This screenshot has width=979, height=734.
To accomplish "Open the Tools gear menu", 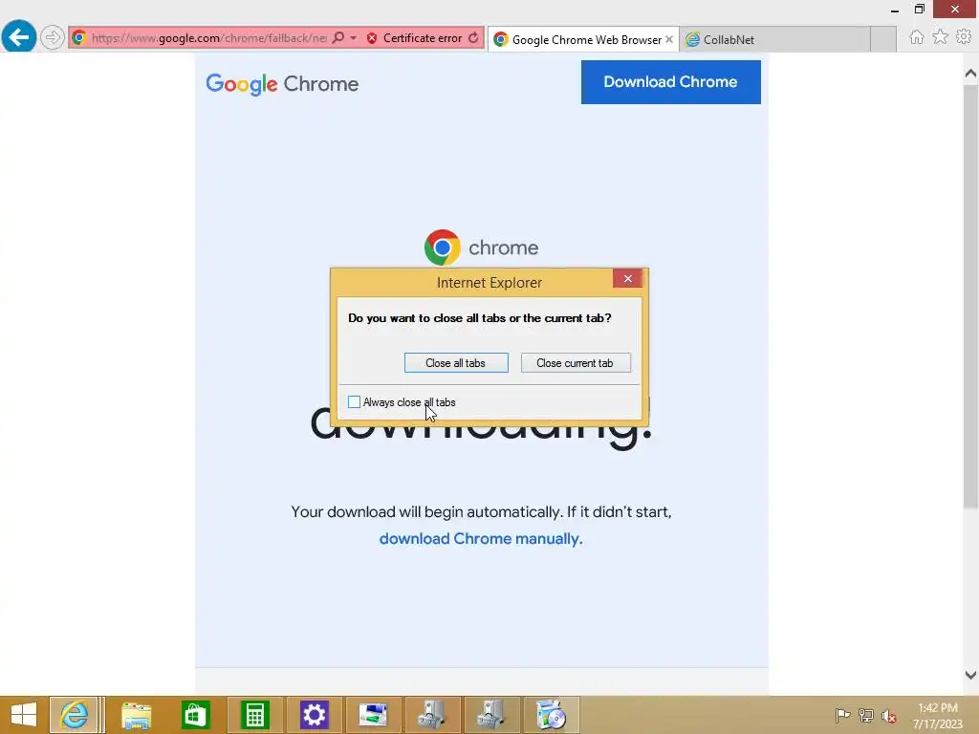I will pyautogui.click(x=964, y=37).
